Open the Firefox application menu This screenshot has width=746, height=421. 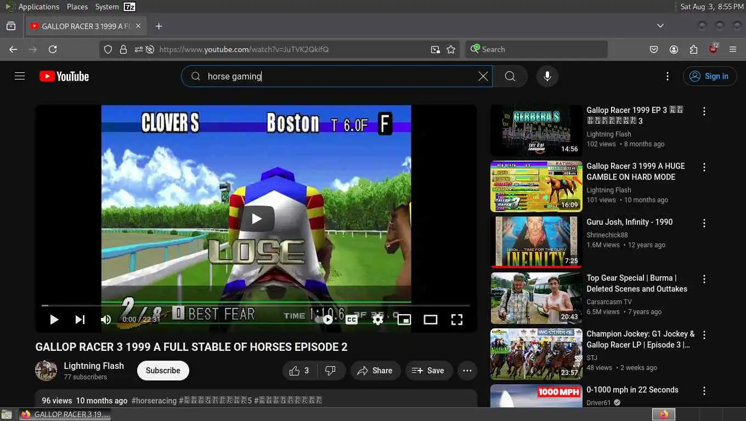(x=733, y=49)
